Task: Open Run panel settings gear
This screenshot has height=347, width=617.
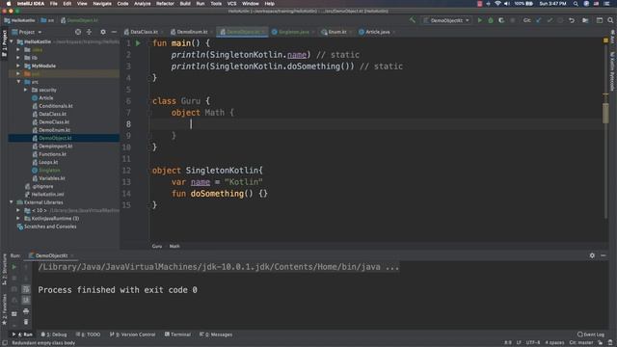Action: click(x=592, y=255)
